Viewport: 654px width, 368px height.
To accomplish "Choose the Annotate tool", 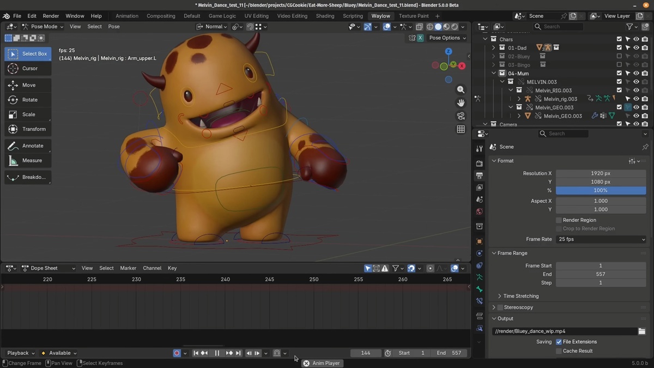I will (28, 146).
